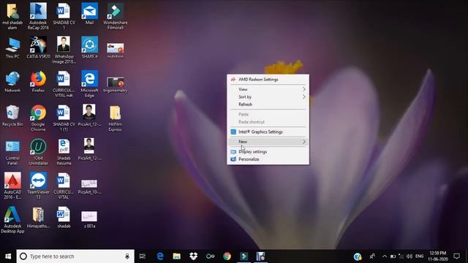The height and width of the screenshot is (263, 468).
Task: Select the shadab Word document
Action: 64,218
